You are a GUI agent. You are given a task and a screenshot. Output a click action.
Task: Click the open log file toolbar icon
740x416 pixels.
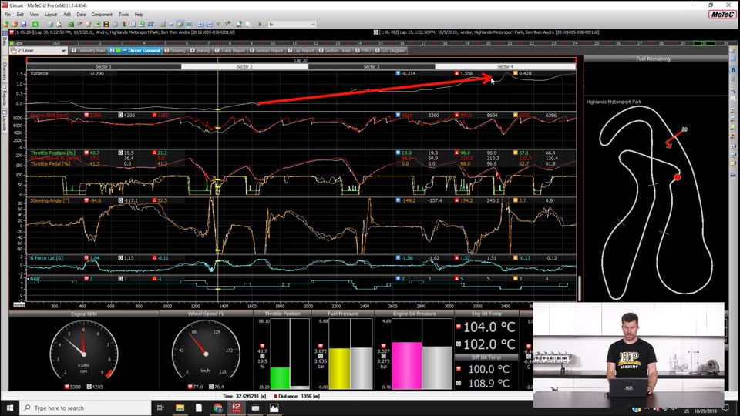pos(5,24)
